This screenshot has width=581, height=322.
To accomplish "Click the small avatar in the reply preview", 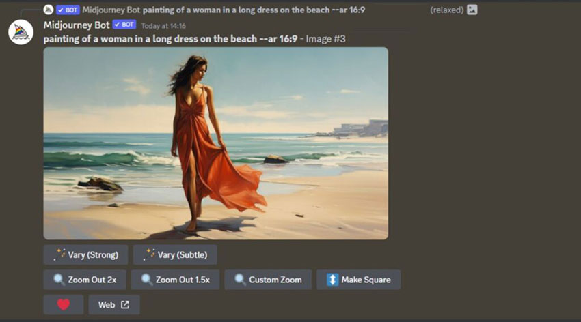I will point(48,10).
